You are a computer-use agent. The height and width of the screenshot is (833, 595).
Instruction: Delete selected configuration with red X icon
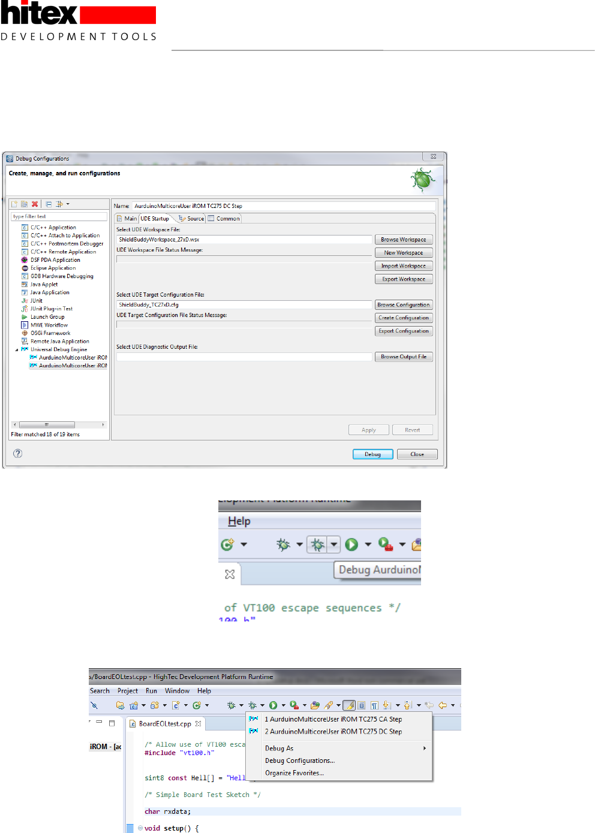[35, 204]
